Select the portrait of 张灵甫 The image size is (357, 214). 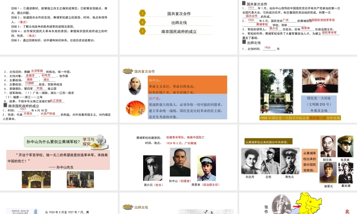[x=345, y=146]
